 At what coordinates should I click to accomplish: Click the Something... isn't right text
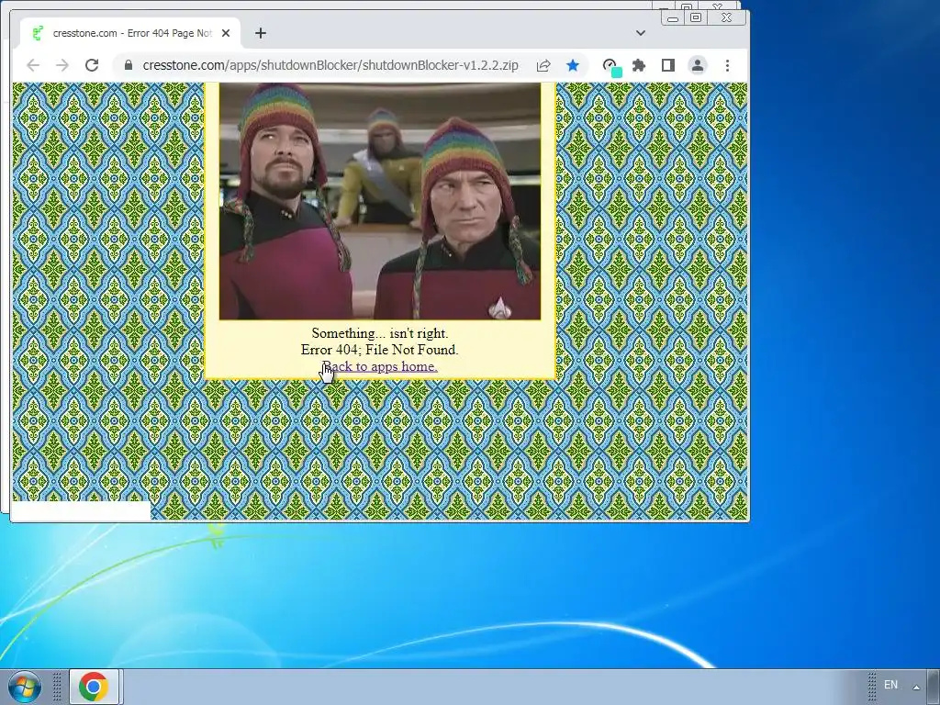(379, 333)
